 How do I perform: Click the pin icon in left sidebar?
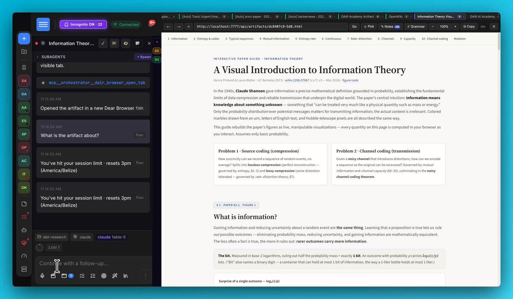(24, 67)
